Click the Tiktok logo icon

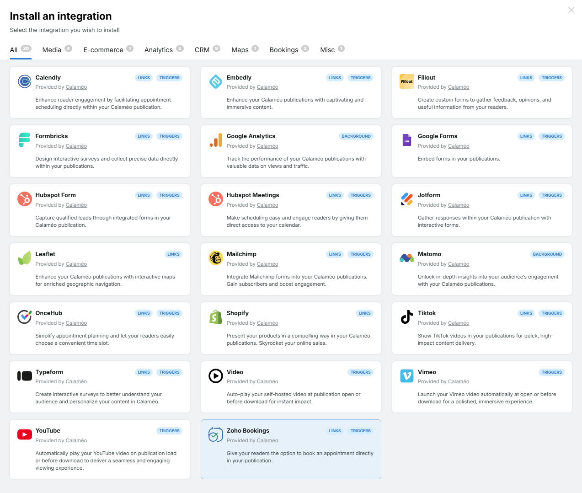[407, 316]
